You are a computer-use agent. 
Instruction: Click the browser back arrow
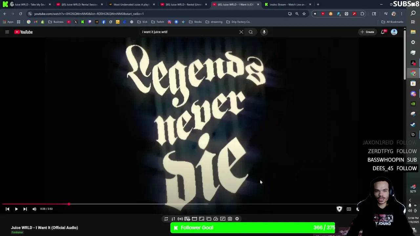pos(5,14)
